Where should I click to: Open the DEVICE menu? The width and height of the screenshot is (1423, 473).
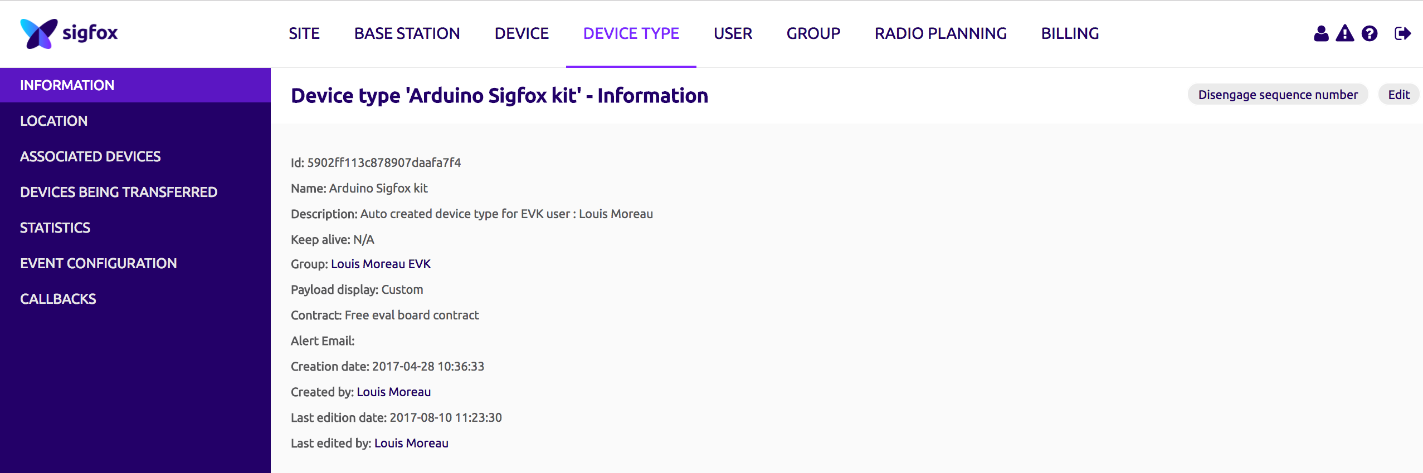522,33
